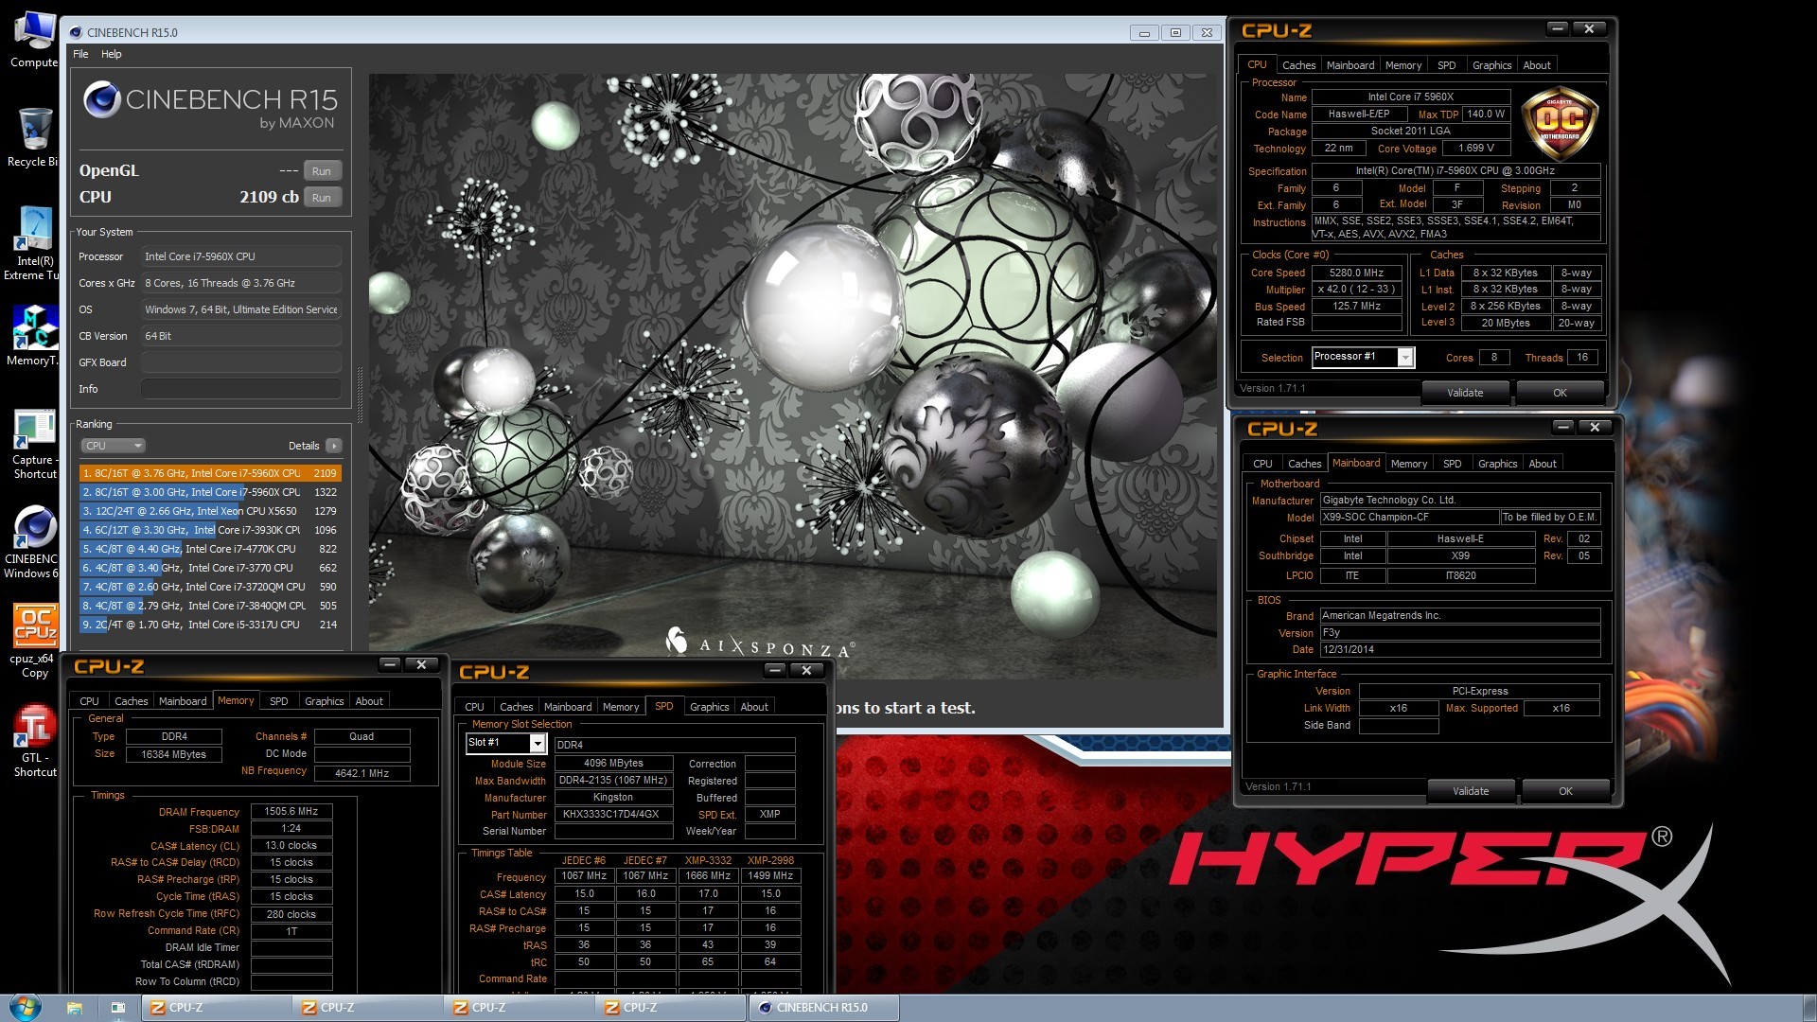Open Mainboard tab in SPD CPU-Z window
This screenshot has height=1022, width=1817.
tap(568, 707)
